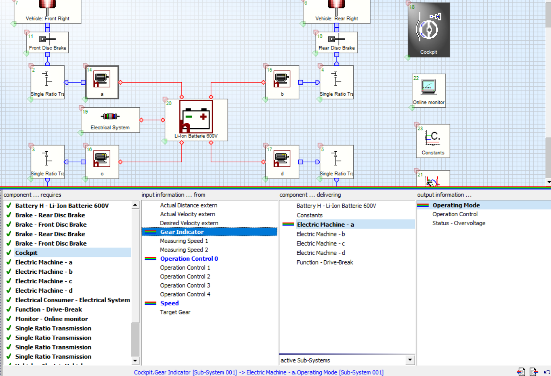Click the Online monitor component

429,90
